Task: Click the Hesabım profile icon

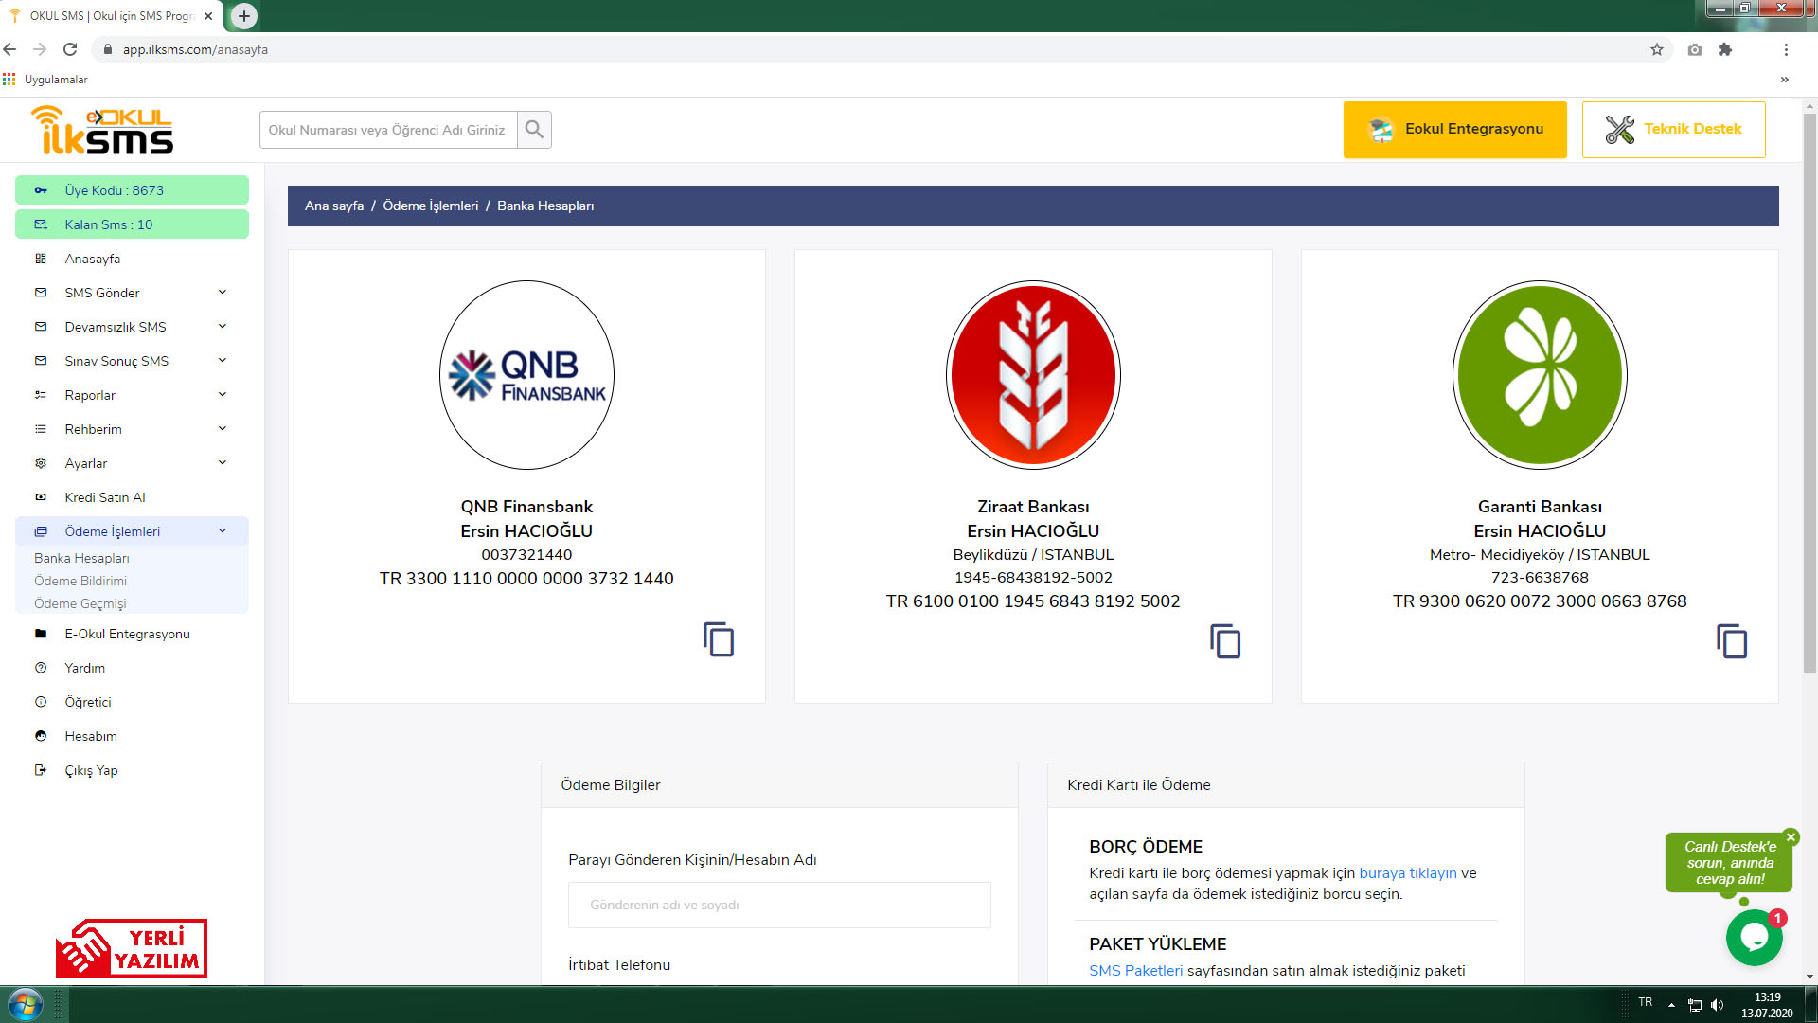Action: pyautogui.click(x=41, y=736)
